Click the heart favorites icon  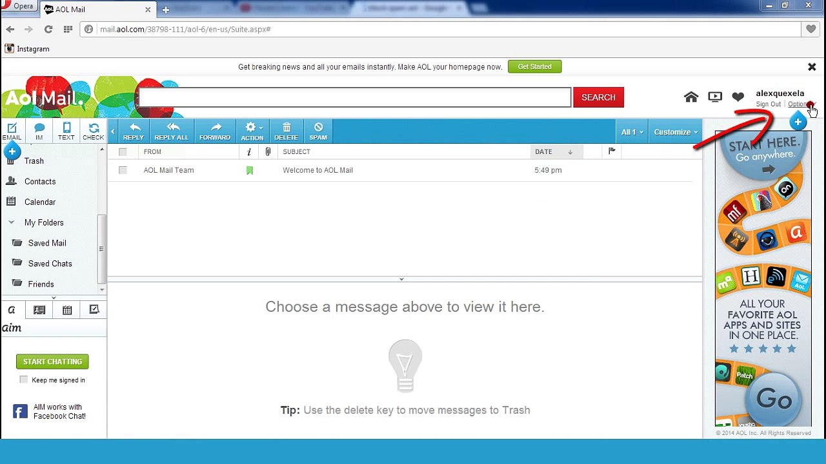(x=738, y=97)
